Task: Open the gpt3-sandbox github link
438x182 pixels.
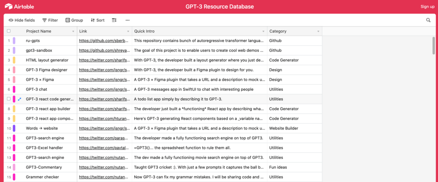Action: point(105,50)
